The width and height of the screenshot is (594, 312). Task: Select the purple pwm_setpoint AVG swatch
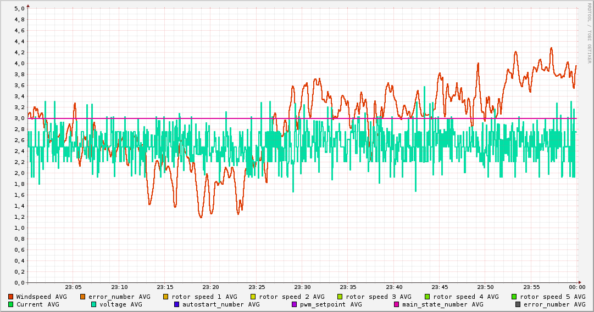pos(294,304)
